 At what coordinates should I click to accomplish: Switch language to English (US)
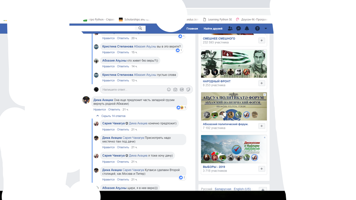[x=243, y=189]
